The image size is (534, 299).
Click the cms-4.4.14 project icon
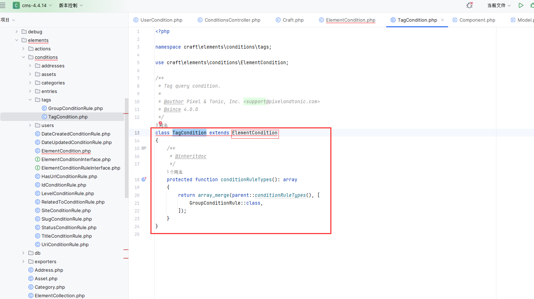(16, 5)
